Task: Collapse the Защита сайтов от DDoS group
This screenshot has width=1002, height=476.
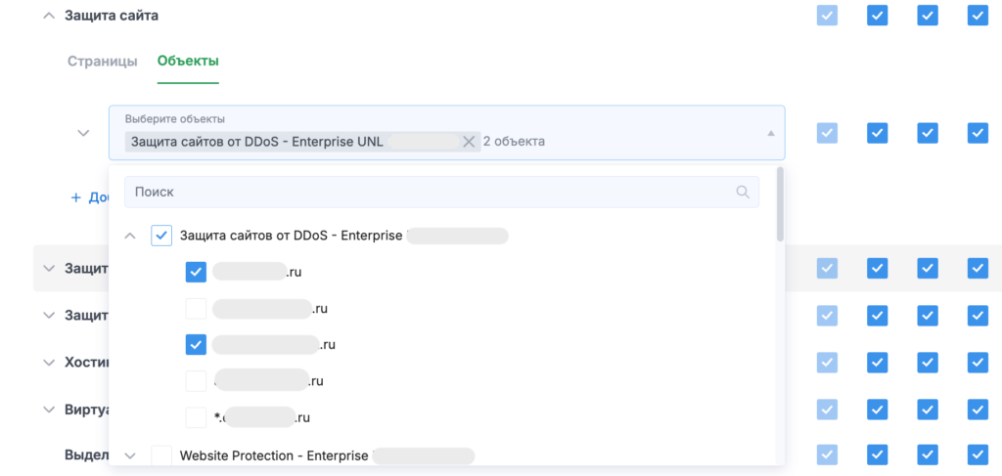Action: pos(130,236)
